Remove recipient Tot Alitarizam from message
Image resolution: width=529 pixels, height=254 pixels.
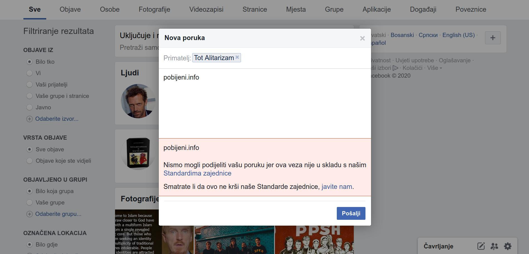(x=237, y=57)
